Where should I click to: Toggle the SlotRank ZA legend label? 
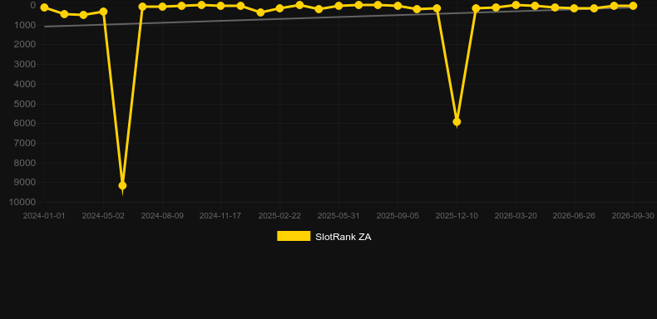(343, 237)
